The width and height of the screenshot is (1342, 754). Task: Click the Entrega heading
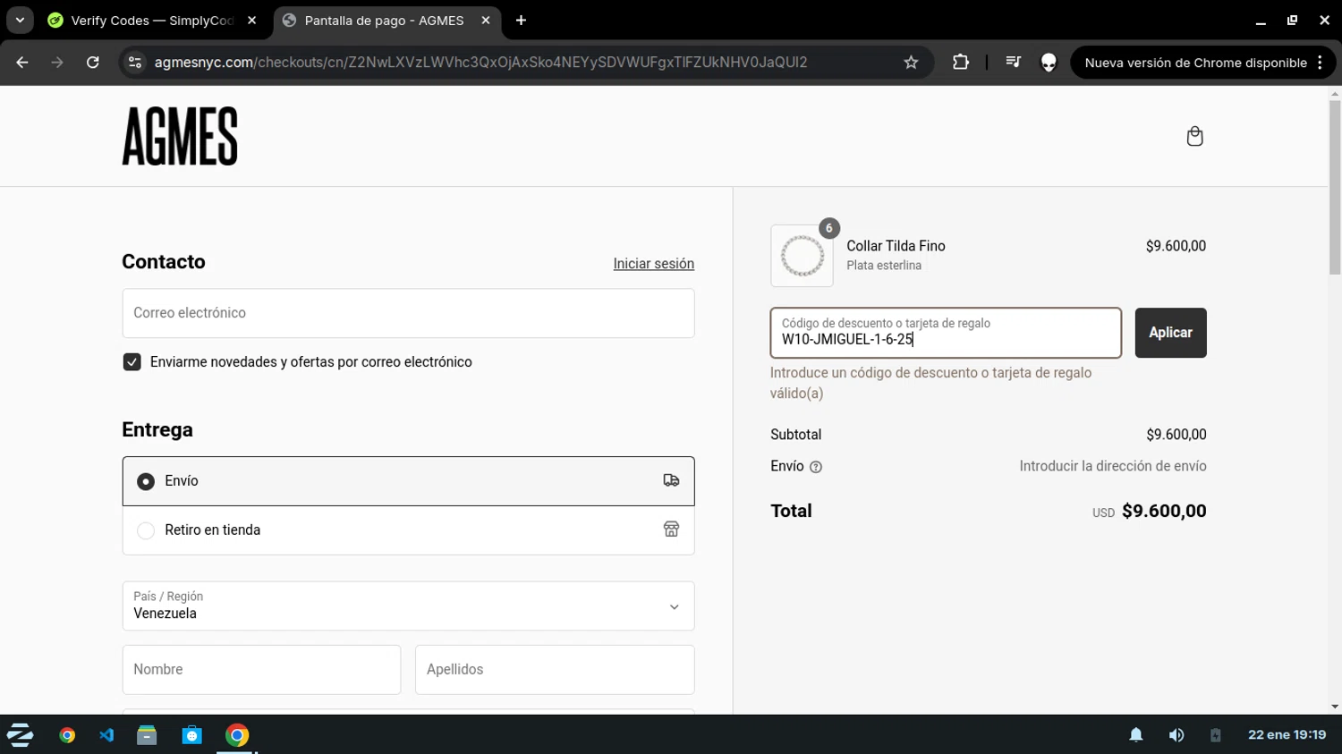coord(157,430)
